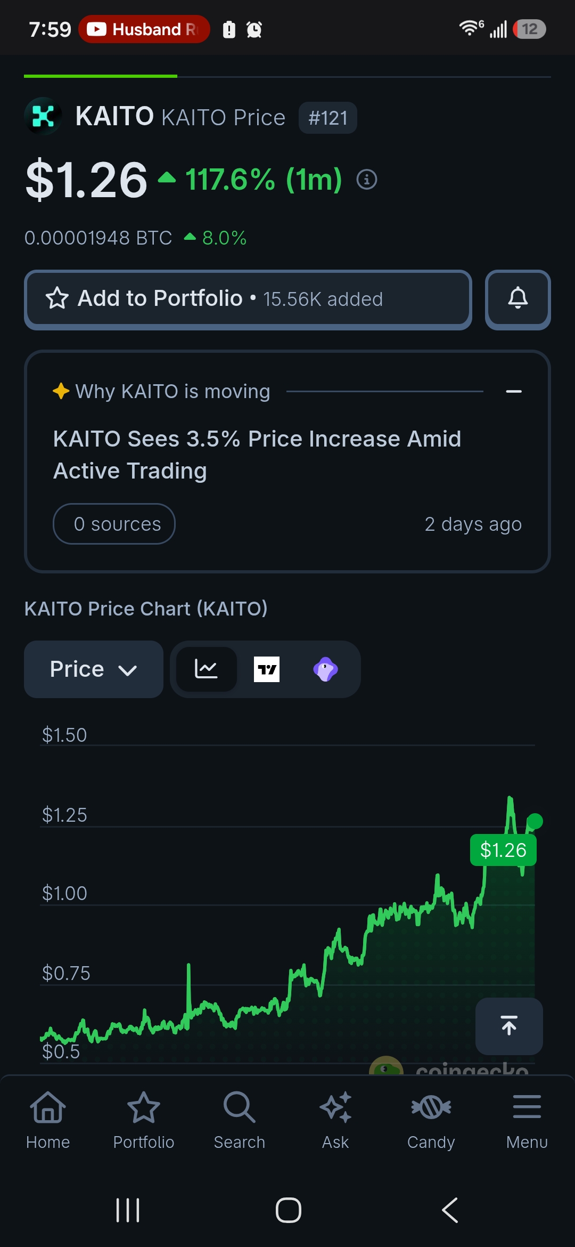
Task: Add KAITO to Portfolio
Action: [x=248, y=299]
